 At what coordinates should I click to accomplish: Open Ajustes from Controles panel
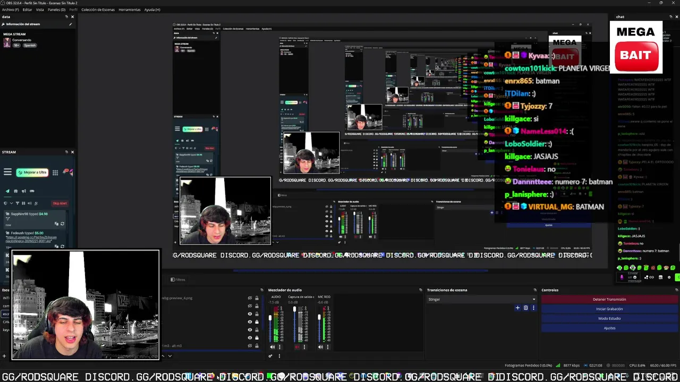[609, 328]
